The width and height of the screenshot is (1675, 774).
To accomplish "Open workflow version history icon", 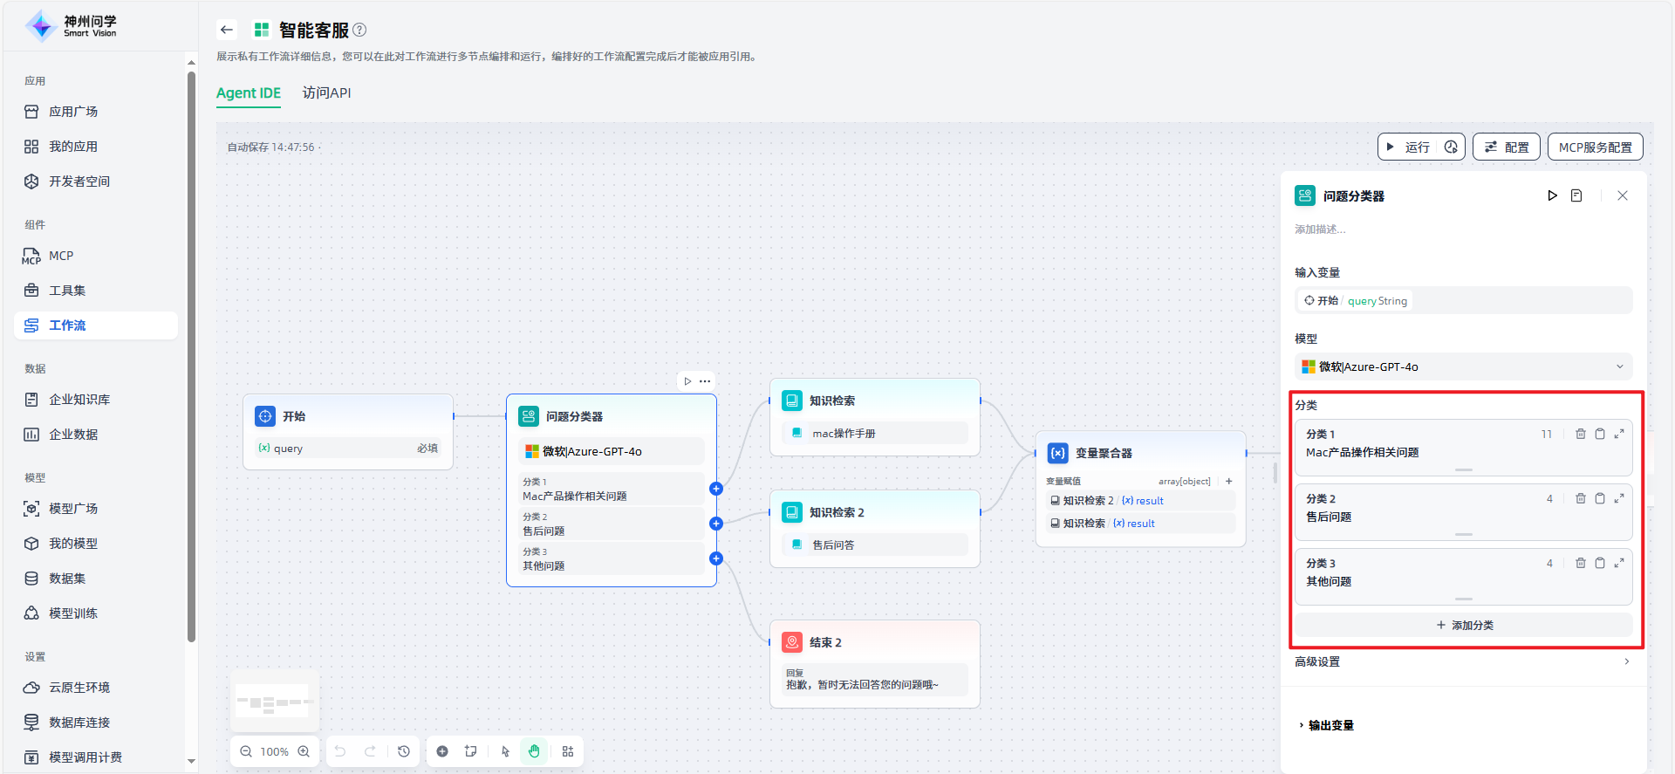I will (404, 751).
